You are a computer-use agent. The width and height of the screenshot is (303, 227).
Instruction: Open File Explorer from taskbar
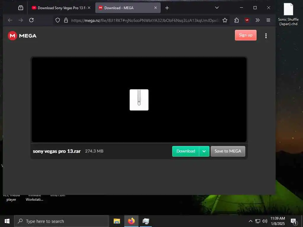pos(117,221)
